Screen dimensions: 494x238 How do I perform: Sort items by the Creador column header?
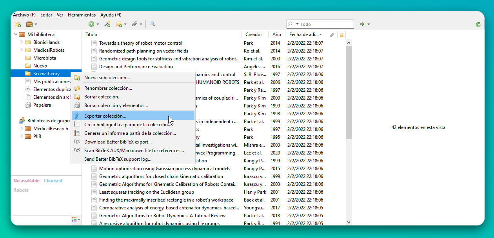pyautogui.click(x=254, y=35)
